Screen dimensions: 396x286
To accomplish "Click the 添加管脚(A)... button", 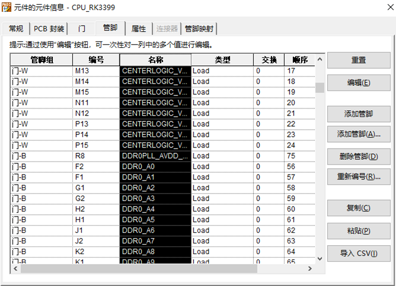I will click(x=359, y=134).
